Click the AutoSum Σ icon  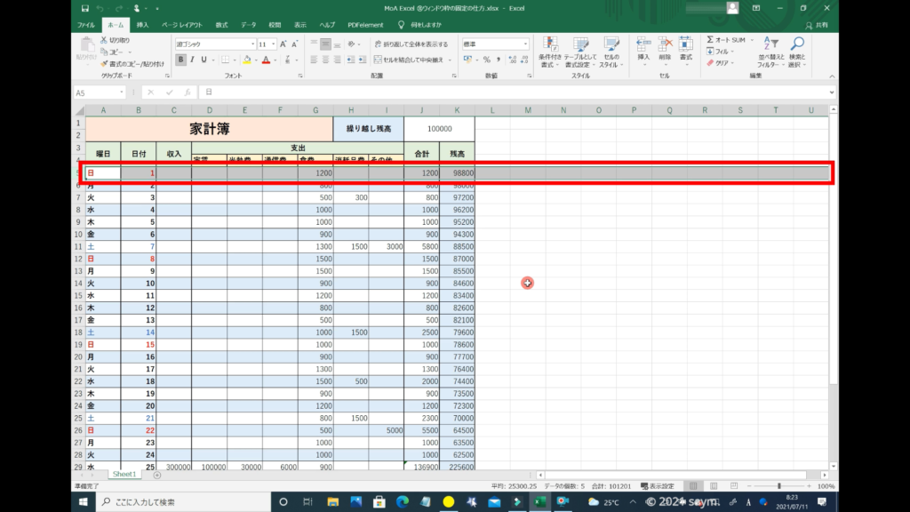711,40
